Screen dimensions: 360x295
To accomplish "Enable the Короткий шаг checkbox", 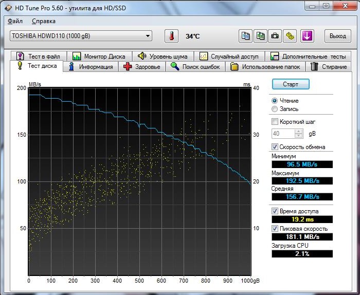I will pyautogui.click(x=275, y=122).
